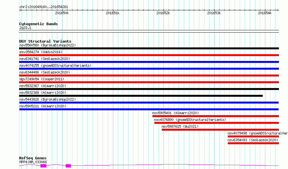Click the 201652k ruler position

pyautogui.click(x=163, y=13)
